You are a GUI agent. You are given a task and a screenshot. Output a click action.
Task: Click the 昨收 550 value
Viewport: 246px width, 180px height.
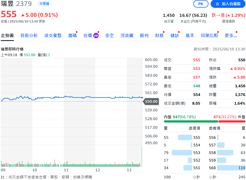click(242, 60)
